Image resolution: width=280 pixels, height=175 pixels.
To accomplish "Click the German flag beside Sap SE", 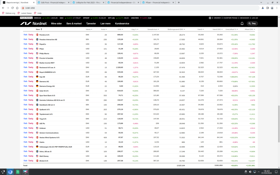I will [37, 77].
